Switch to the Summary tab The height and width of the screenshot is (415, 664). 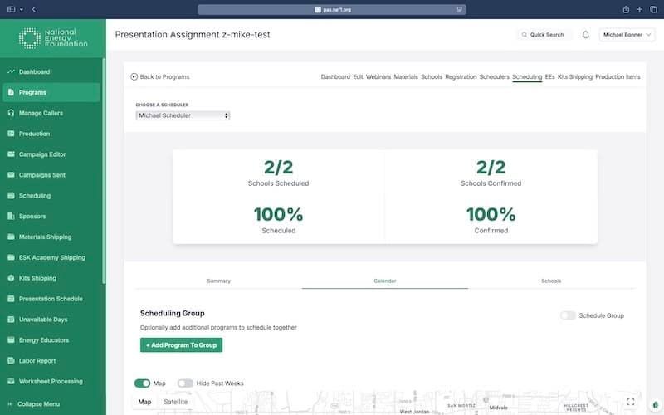pyautogui.click(x=218, y=281)
